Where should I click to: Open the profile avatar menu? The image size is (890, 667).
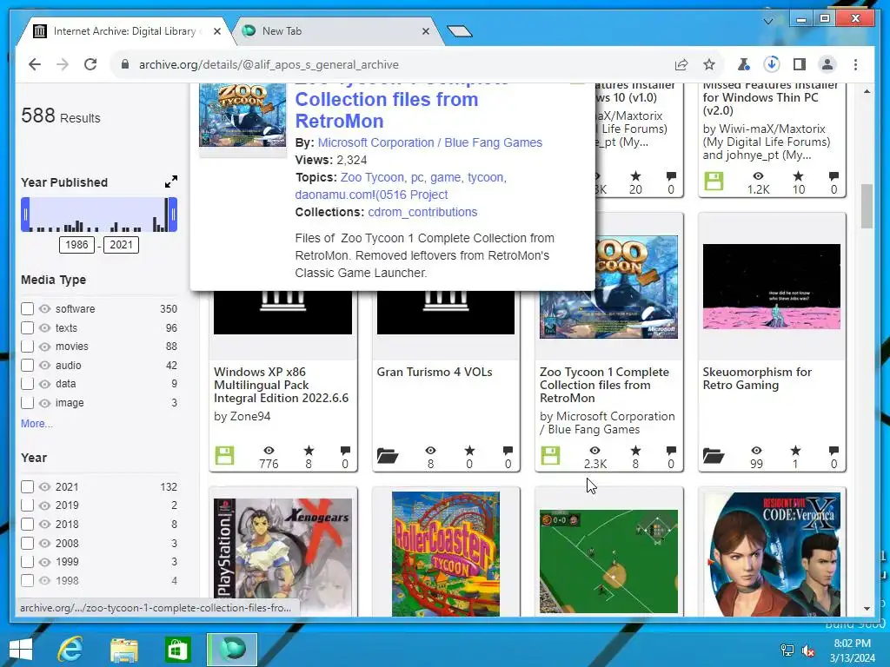pyautogui.click(x=827, y=64)
